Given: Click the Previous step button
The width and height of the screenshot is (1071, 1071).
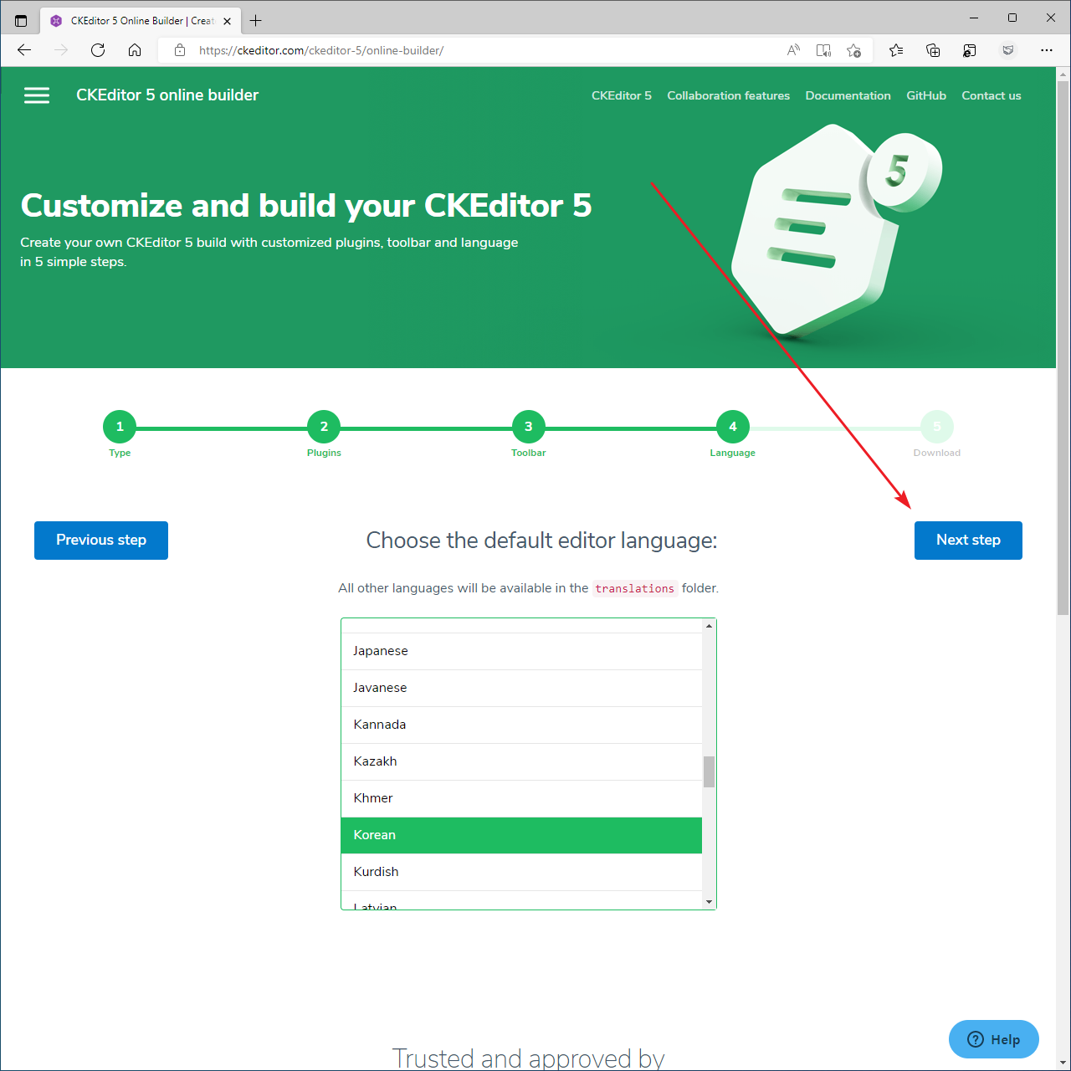Looking at the screenshot, I should click(x=101, y=541).
